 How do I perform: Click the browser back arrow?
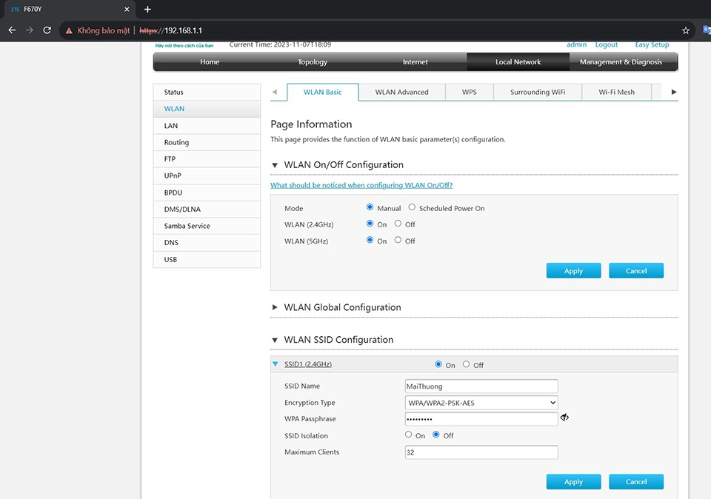tap(13, 30)
